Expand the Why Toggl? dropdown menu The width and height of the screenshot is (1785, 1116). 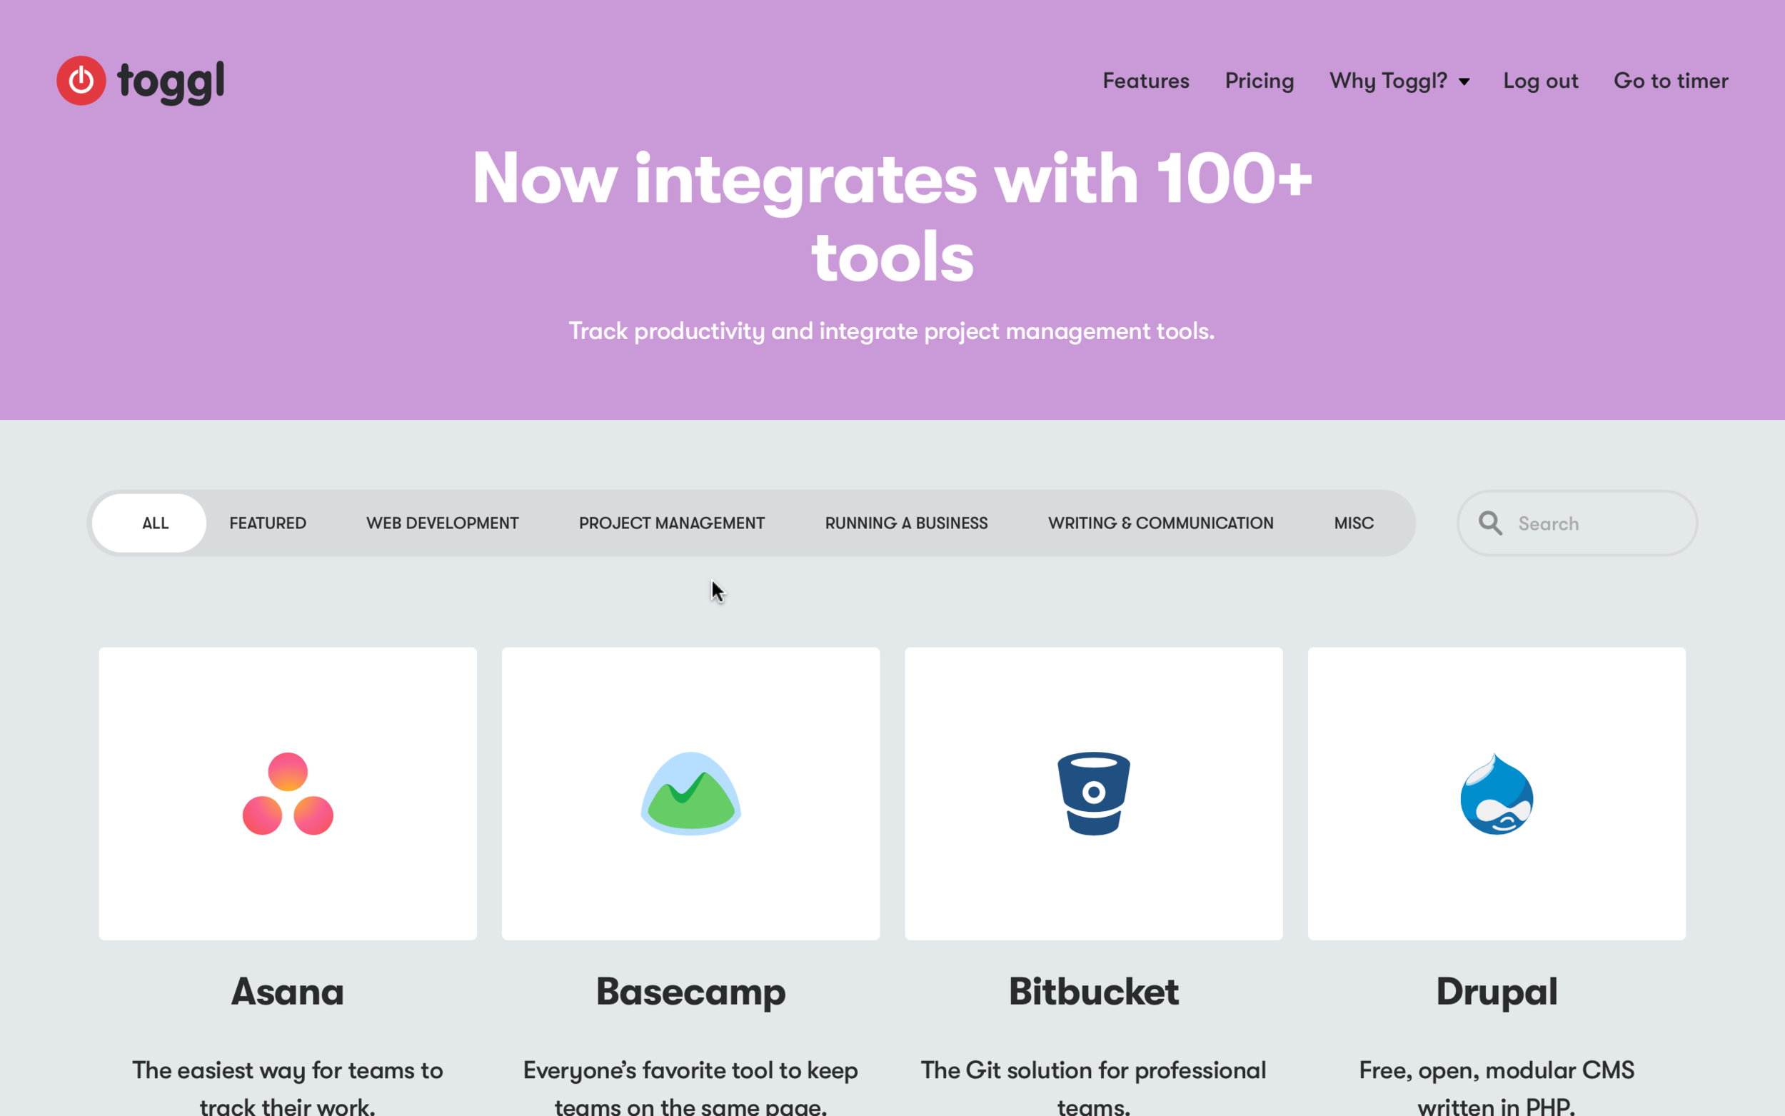click(x=1399, y=81)
